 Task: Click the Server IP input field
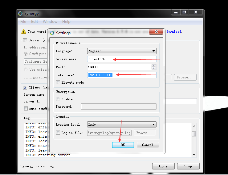coord(181,101)
